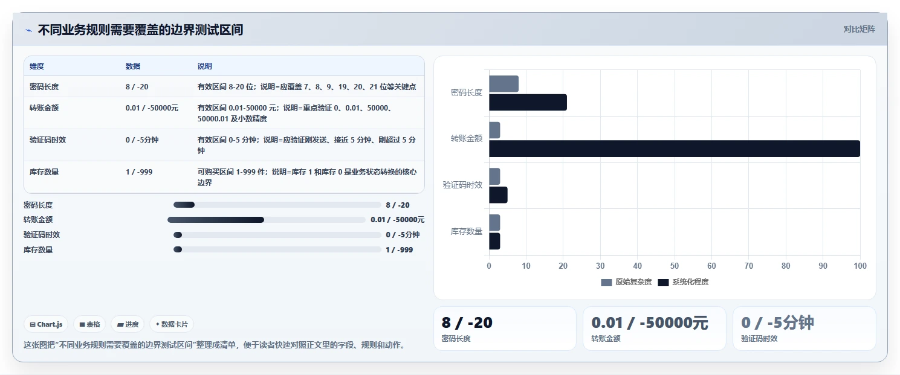Click the table data cell 0 / -5分钟
This screenshot has width=900, height=375.
(x=142, y=139)
